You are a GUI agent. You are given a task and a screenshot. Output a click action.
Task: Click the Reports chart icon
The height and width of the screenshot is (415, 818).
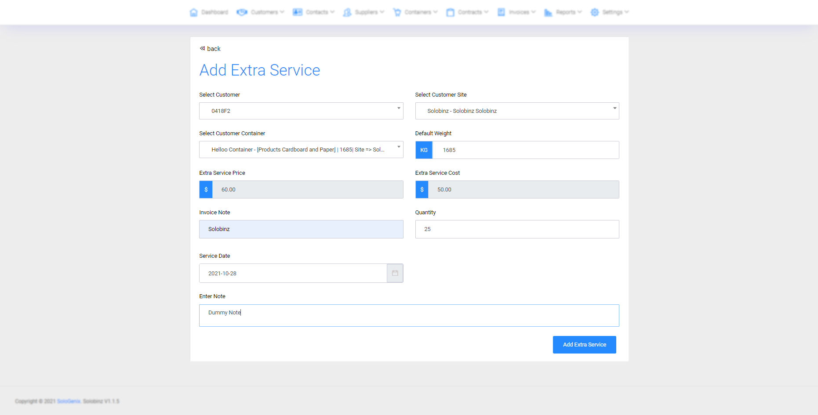pyautogui.click(x=548, y=12)
